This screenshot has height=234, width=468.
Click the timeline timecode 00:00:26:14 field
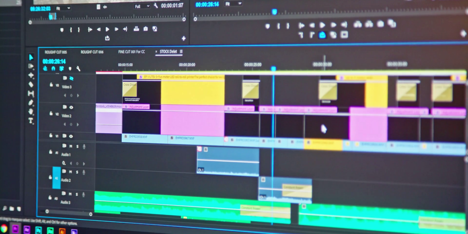coord(54,62)
